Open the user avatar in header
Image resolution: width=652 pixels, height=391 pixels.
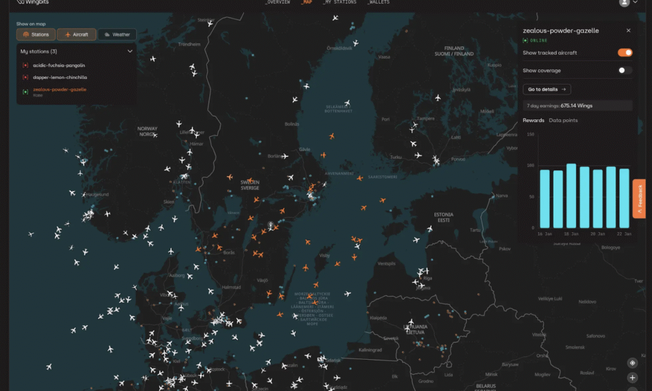624,3
